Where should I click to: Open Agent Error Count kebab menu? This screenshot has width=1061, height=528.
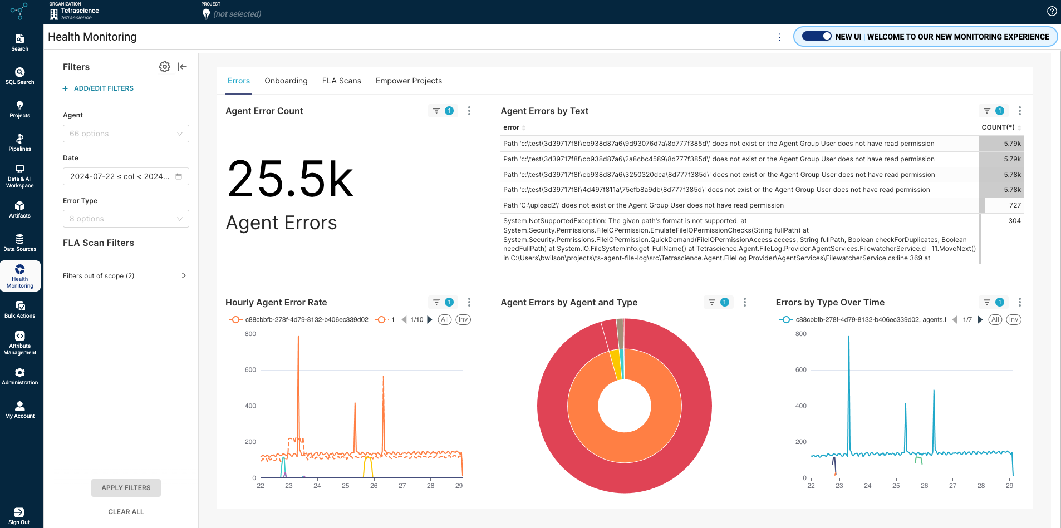tap(469, 111)
